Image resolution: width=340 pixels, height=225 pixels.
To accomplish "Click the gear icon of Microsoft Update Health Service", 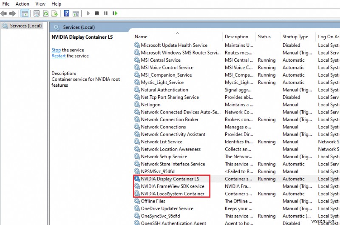I will 137,45.
